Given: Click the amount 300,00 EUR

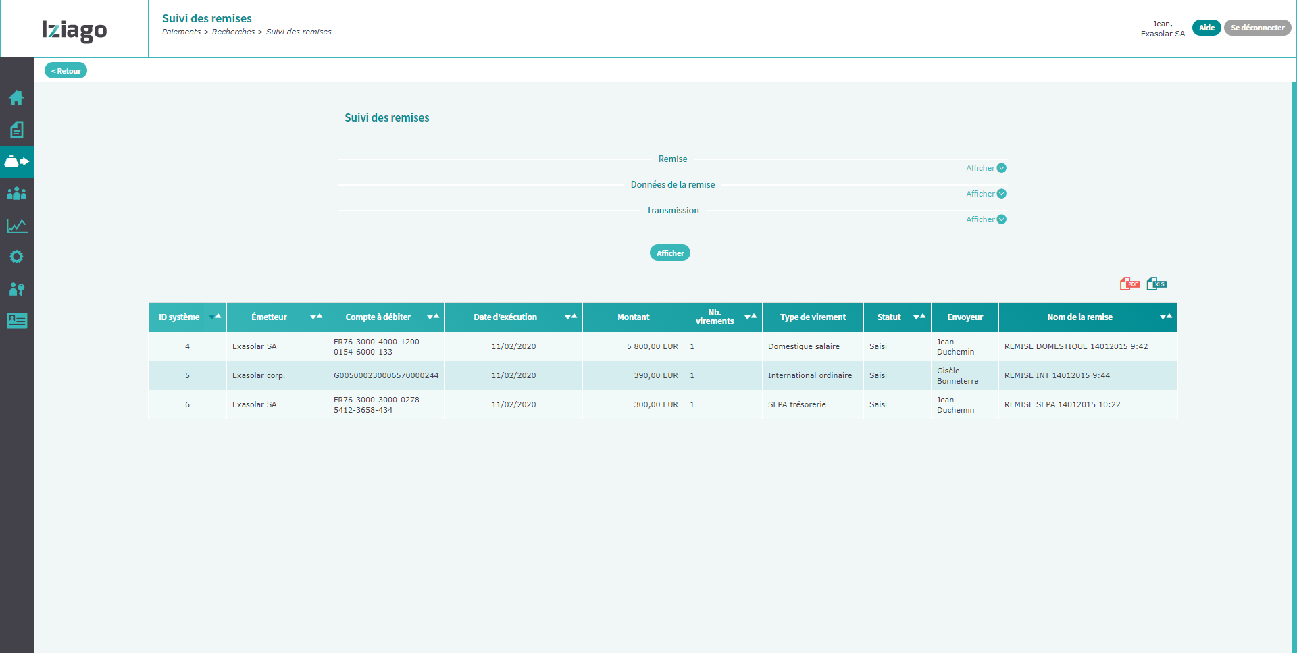Looking at the screenshot, I should (x=656, y=404).
